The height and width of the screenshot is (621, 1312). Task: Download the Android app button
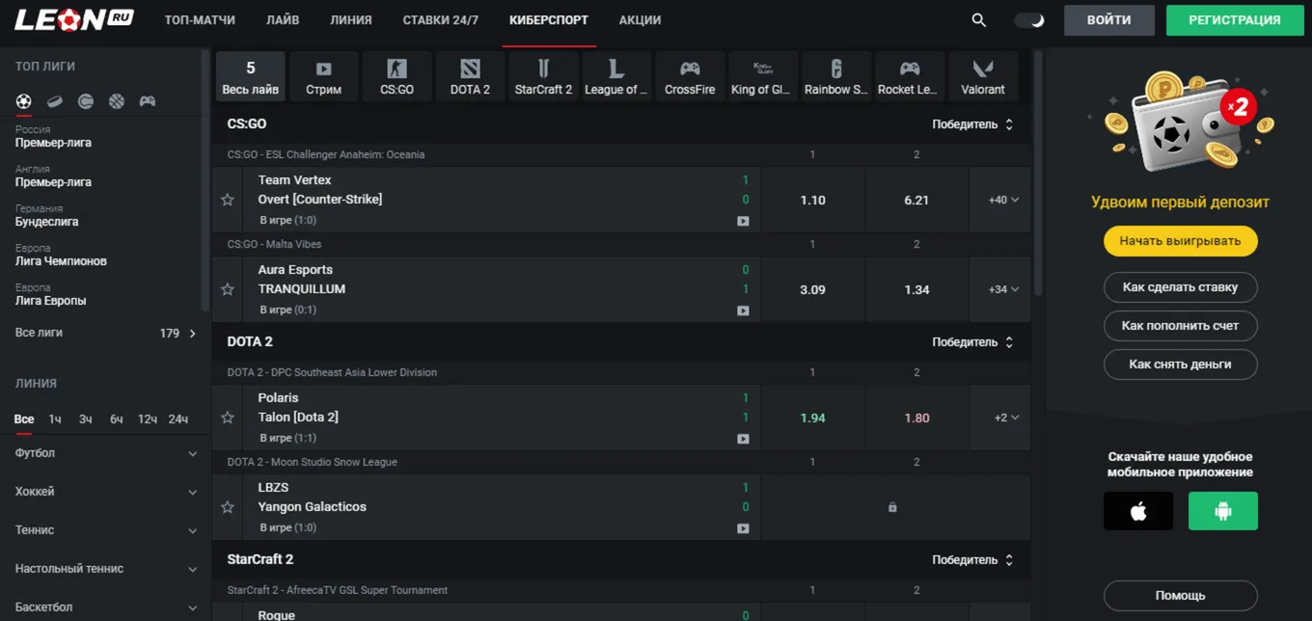[1223, 511]
